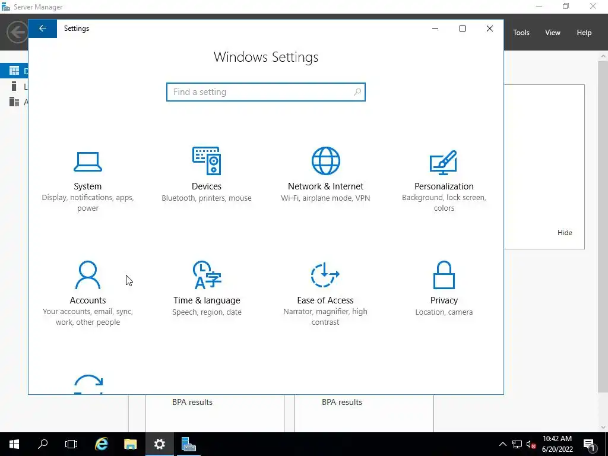608x456 pixels.
Task: Click the taskbar clock showing 10:42 AM
Action: [557, 444]
